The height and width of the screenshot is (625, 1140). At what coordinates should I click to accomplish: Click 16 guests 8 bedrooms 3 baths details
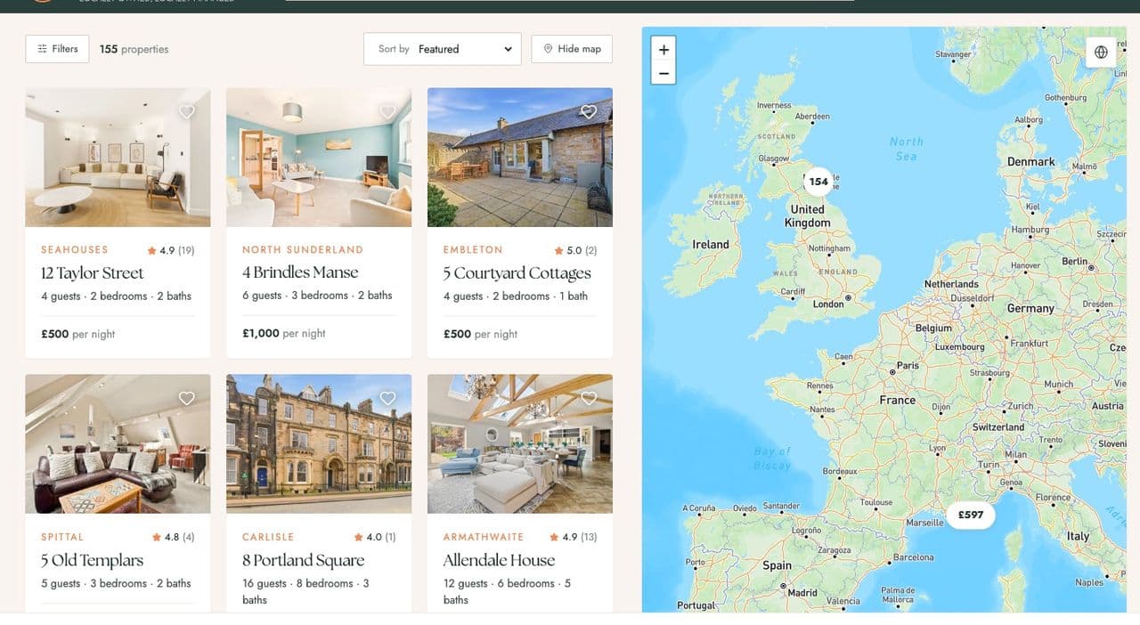(x=305, y=591)
